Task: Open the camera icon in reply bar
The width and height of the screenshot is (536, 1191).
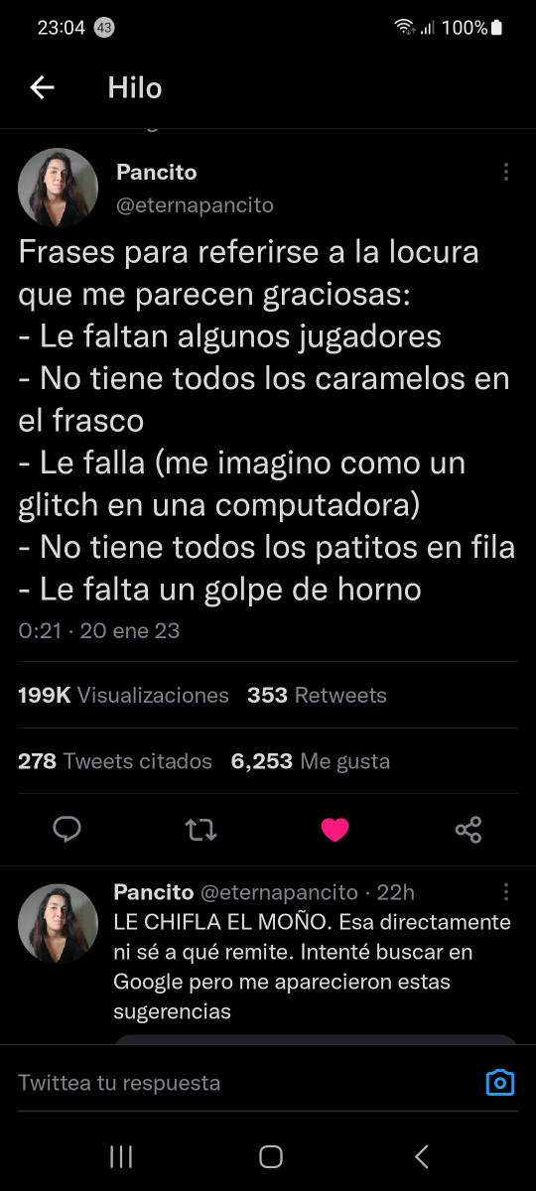Action: tap(500, 1082)
